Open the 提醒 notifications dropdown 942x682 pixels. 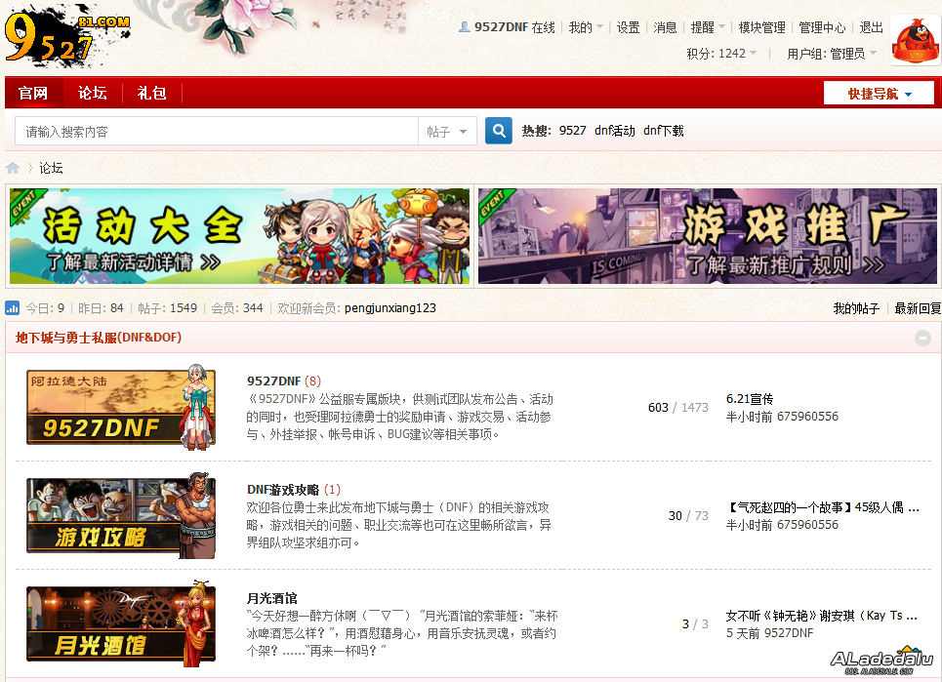(x=707, y=27)
